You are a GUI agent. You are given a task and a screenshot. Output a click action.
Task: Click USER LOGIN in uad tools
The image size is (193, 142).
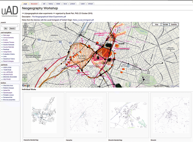coord(7,68)
